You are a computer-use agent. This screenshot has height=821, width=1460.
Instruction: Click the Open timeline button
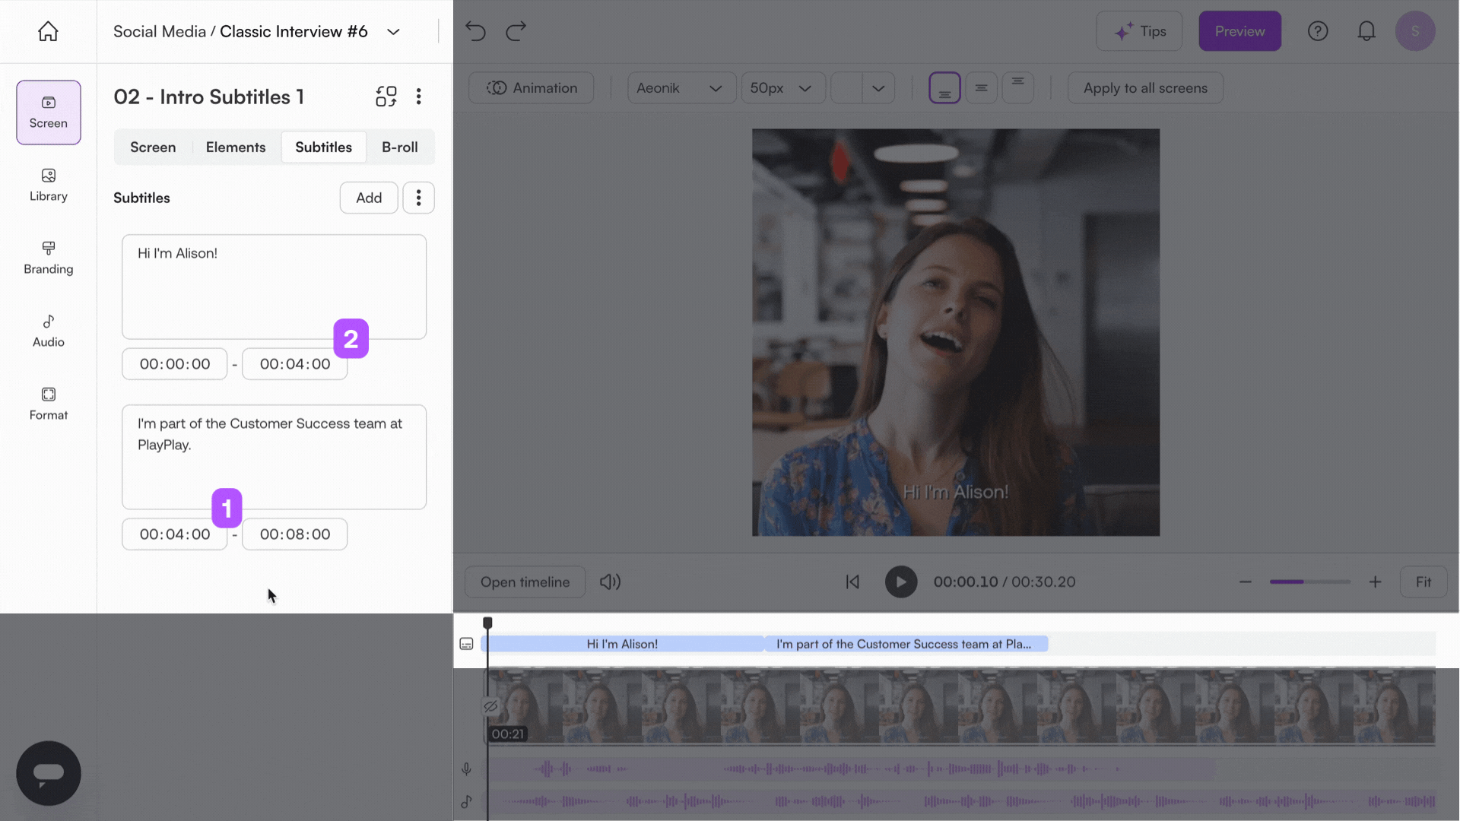coord(525,582)
